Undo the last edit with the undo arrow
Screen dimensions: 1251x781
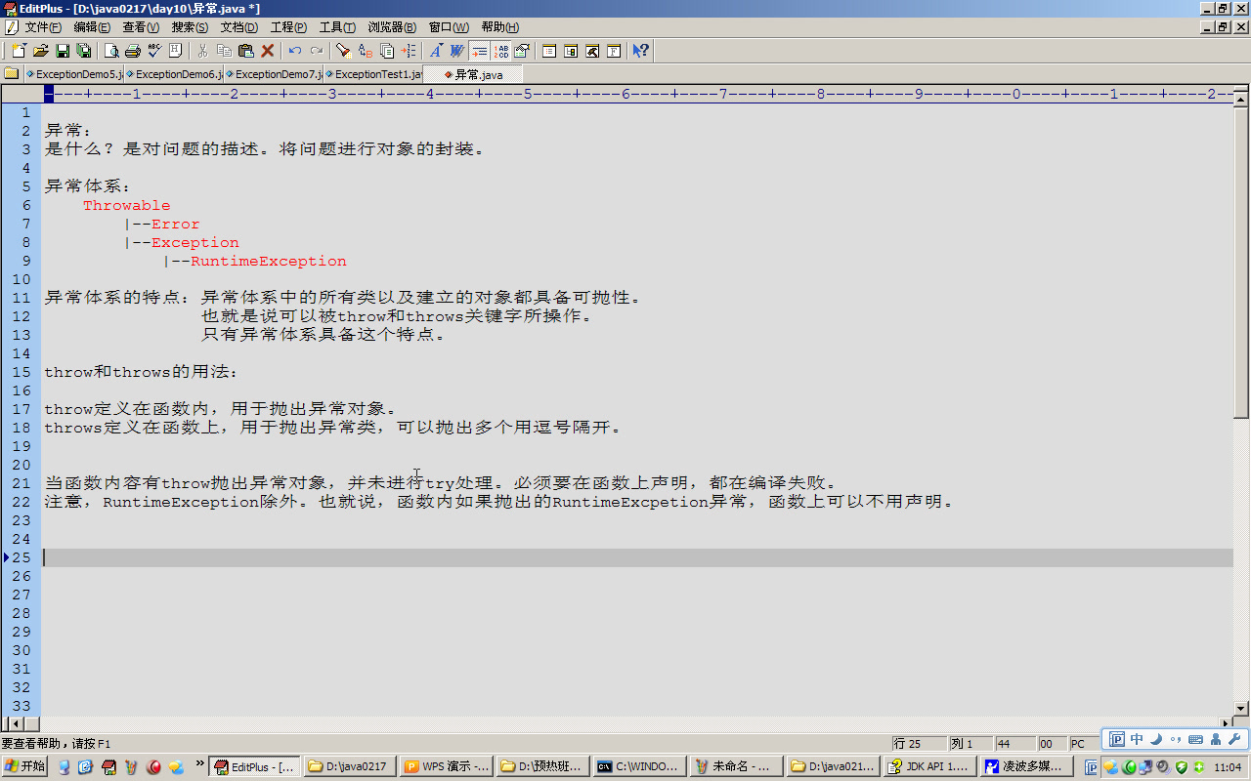tap(294, 51)
